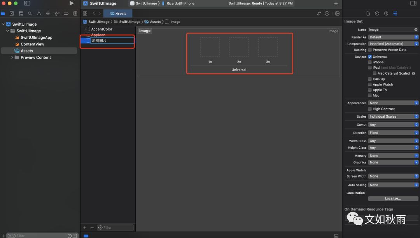
Task: Check the iPad device checkbox
Action: [370, 68]
